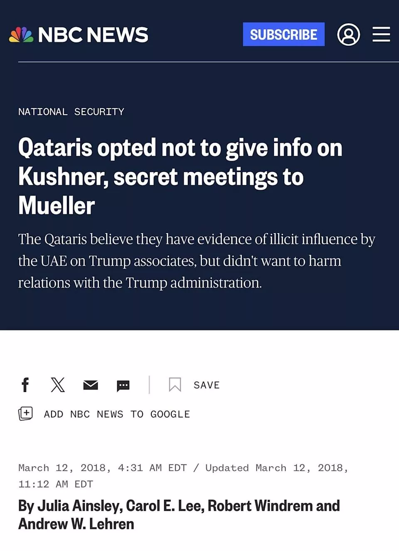
Task: Share the article via email envelope icon
Action: [x=90, y=385]
